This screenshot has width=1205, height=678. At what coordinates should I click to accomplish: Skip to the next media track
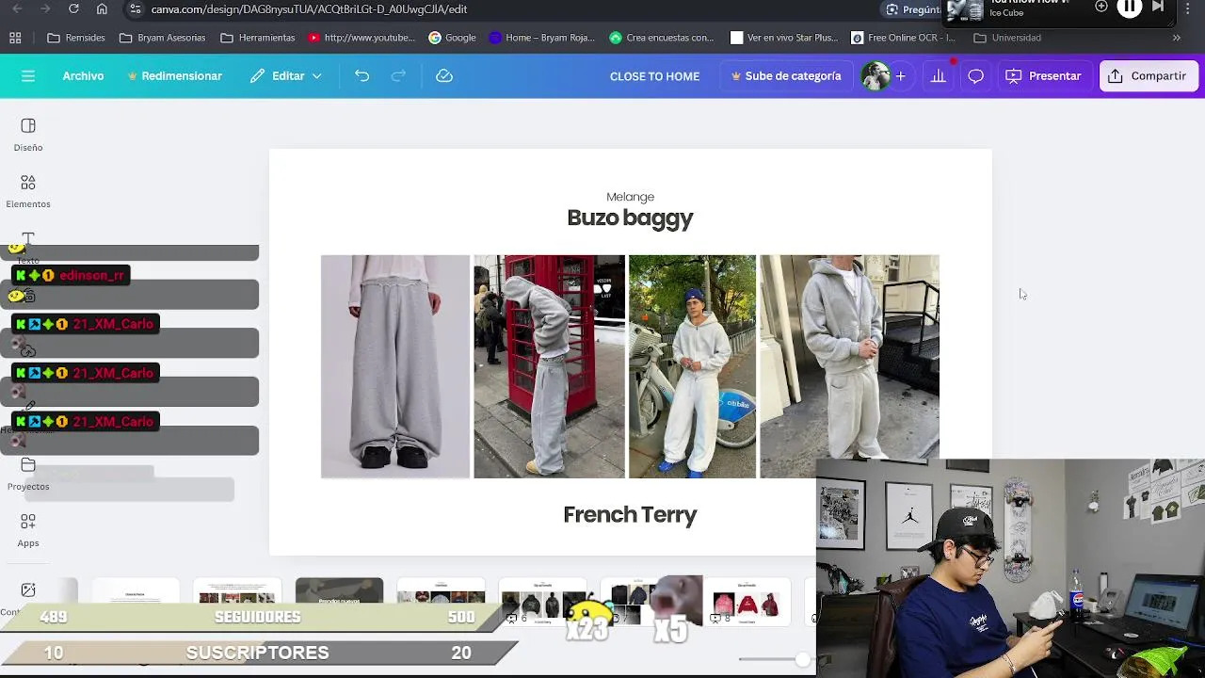tap(1159, 7)
